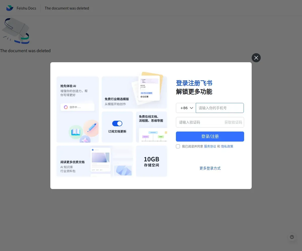The image size is (302, 251).
Task: Click the 会议纪要 template preview
Action: (149, 88)
